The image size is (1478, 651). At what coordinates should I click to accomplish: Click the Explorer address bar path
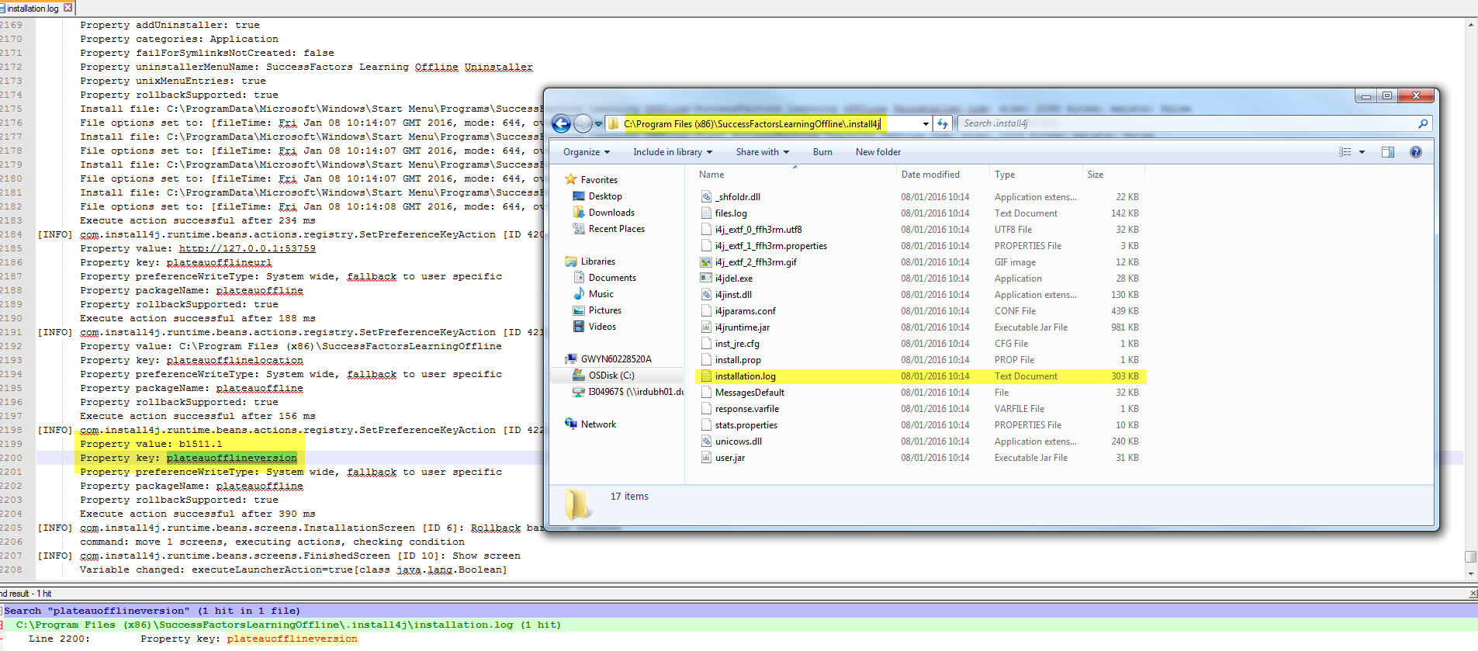coord(752,123)
